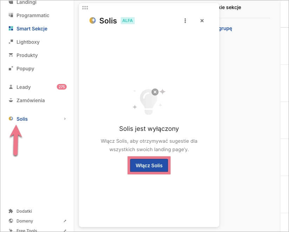Click the Produkty cart icon
The image size is (289, 232).
(11, 55)
